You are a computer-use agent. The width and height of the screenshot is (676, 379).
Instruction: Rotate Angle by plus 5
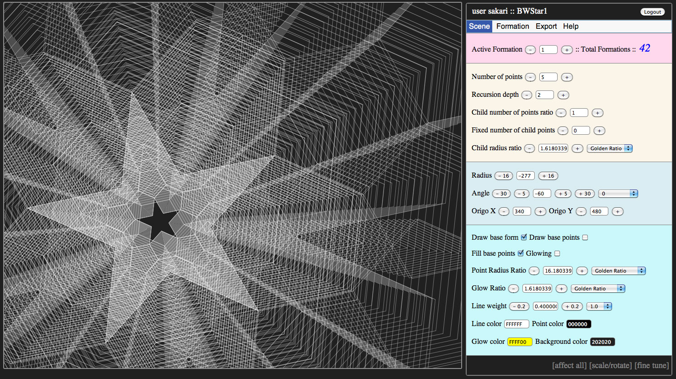click(563, 194)
